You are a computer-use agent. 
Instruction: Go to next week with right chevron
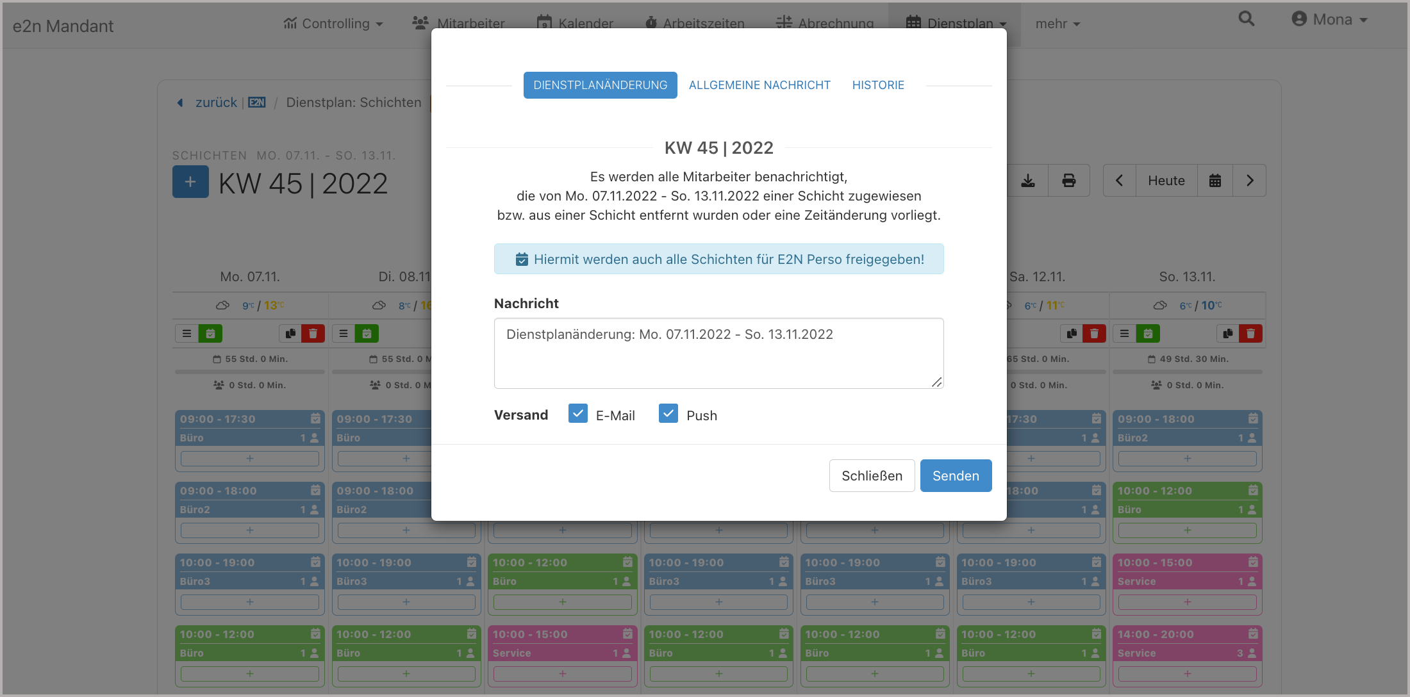pyautogui.click(x=1249, y=181)
